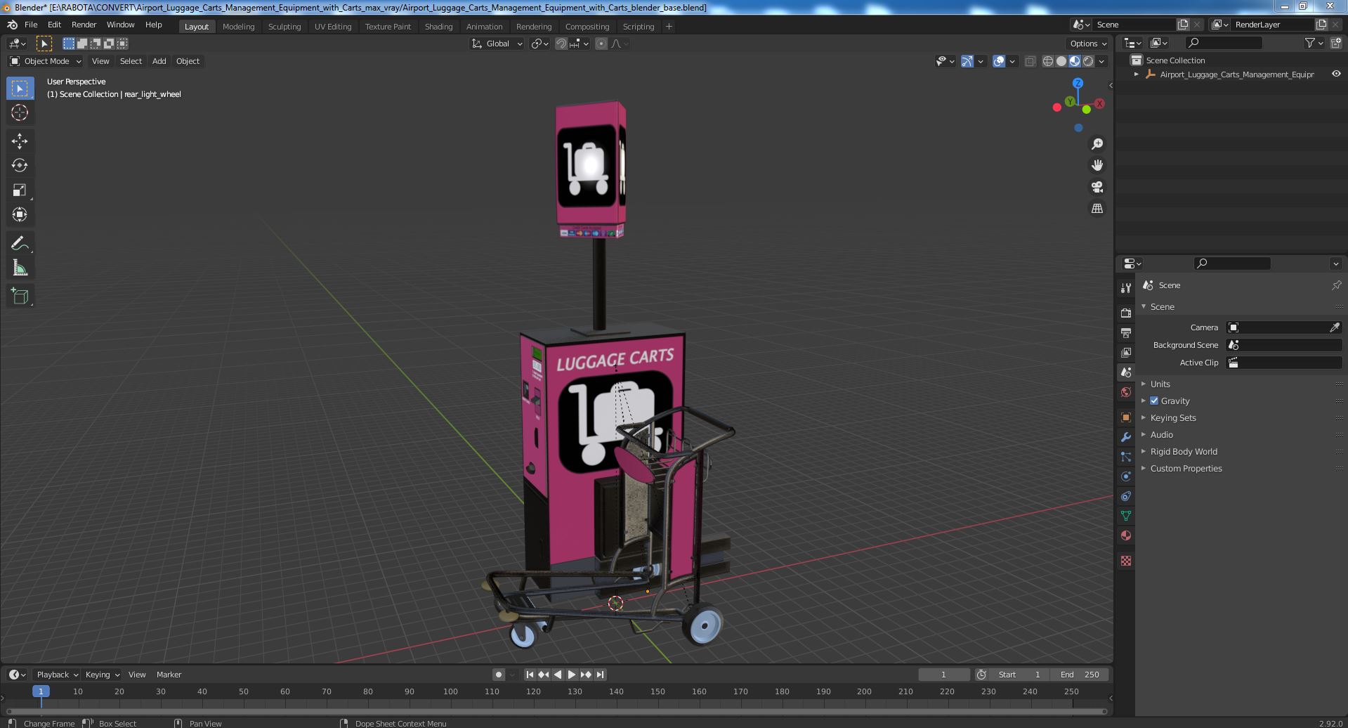Image resolution: width=1348 pixels, height=728 pixels.
Task: Switch to the Shading workspace tab
Action: tap(438, 27)
